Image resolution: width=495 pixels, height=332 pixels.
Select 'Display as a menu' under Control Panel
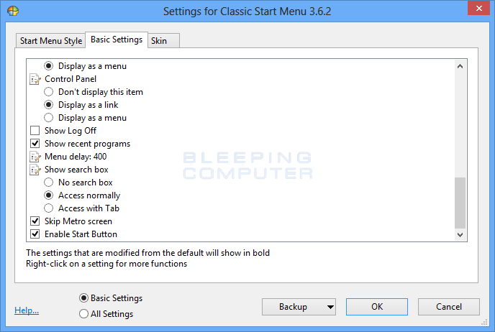48,118
